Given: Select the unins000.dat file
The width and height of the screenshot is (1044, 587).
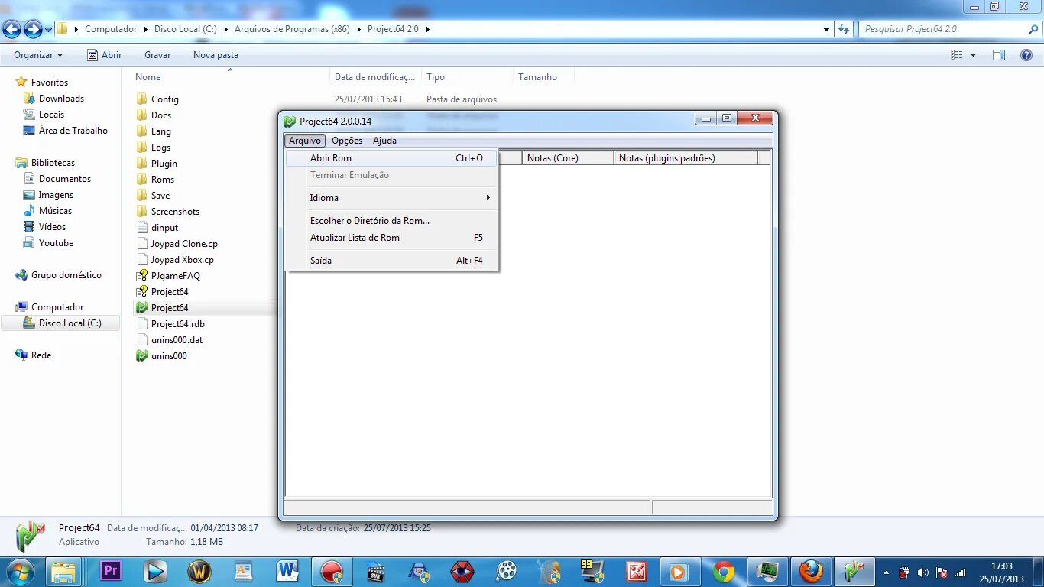Looking at the screenshot, I should tap(169, 340).
